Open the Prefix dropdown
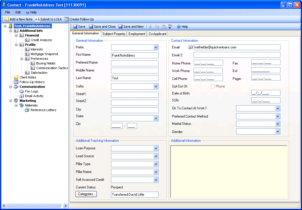The height and width of the screenshot is (210, 302). click(x=156, y=48)
